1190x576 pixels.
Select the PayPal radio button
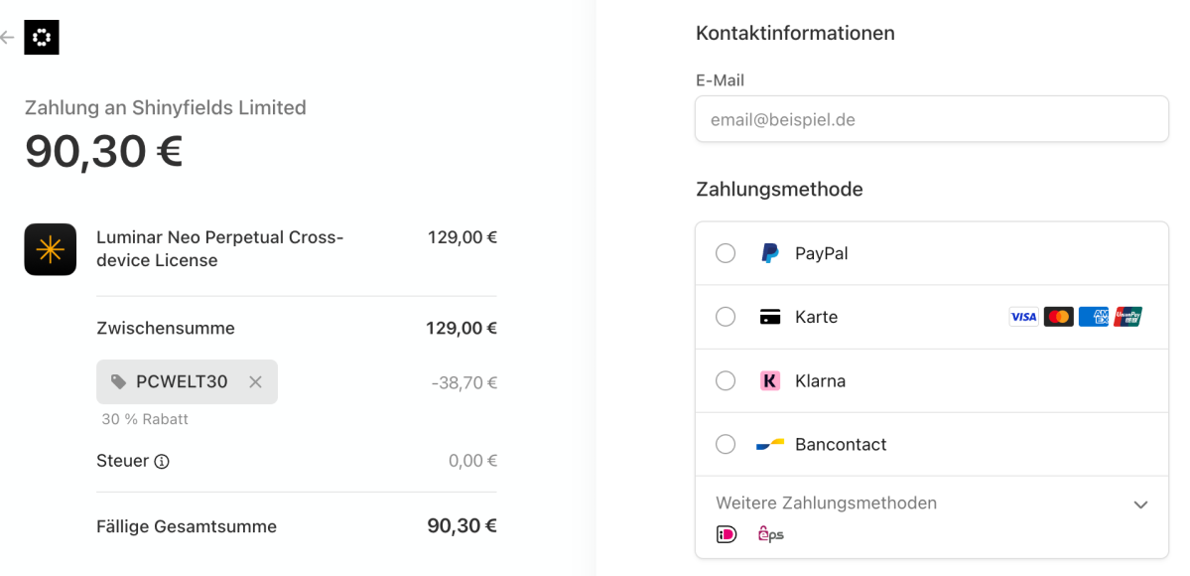click(x=726, y=253)
